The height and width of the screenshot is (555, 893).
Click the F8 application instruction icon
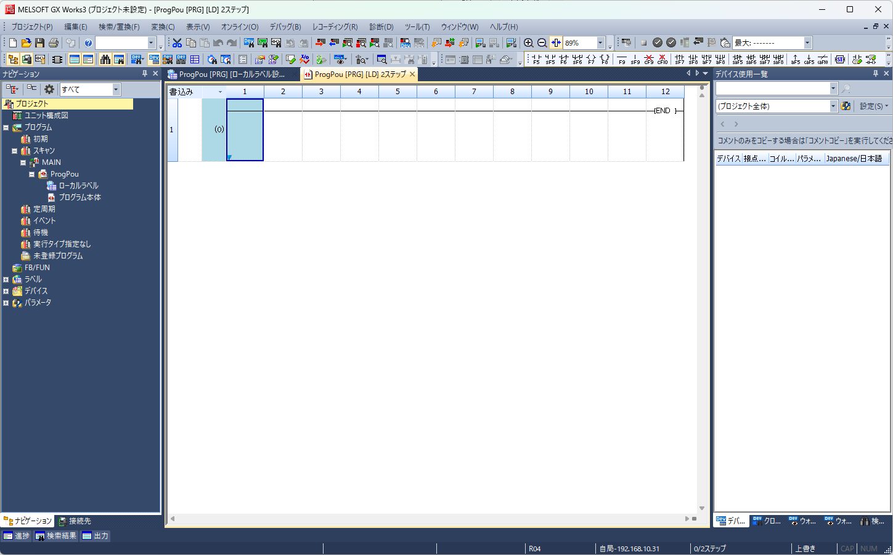[x=605, y=60]
